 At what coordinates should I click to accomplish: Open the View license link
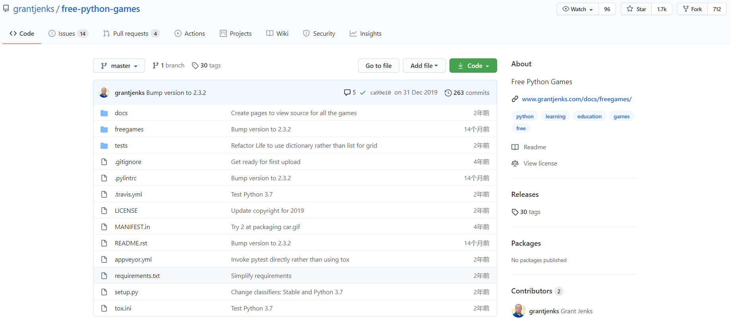(540, 164)
